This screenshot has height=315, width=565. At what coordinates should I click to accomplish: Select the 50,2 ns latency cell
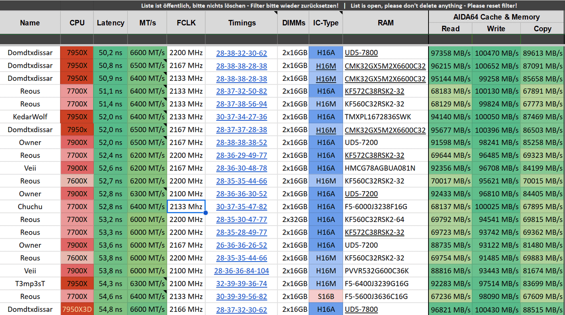point(110,53)
